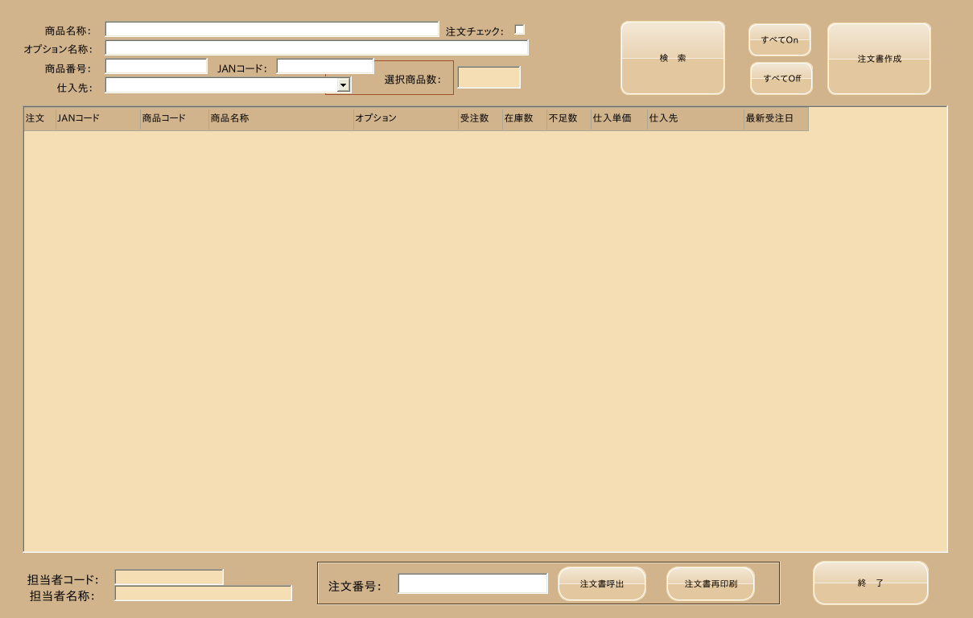Click the すべてOff button
This screenshot has height=618, width=973.
click(781, 79)
